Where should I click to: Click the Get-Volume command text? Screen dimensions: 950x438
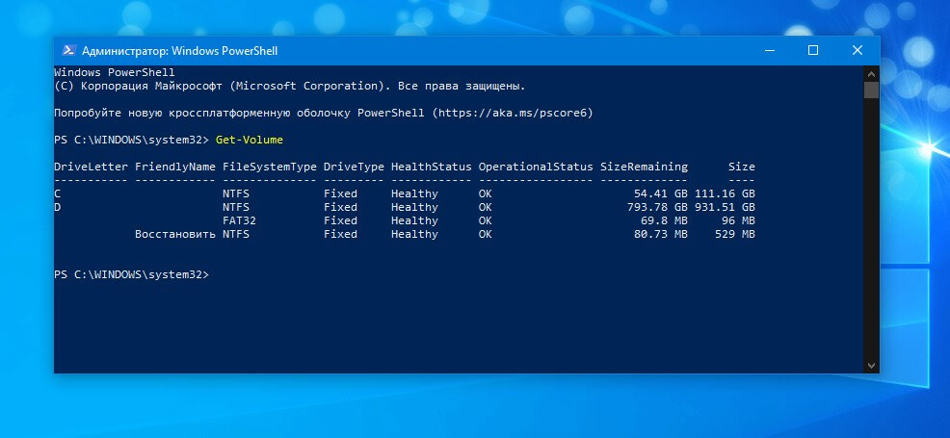[249, 140]
